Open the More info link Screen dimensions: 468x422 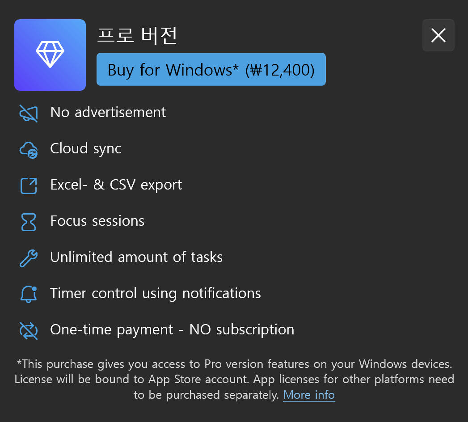pyautogui.click(x=309, y=395)
